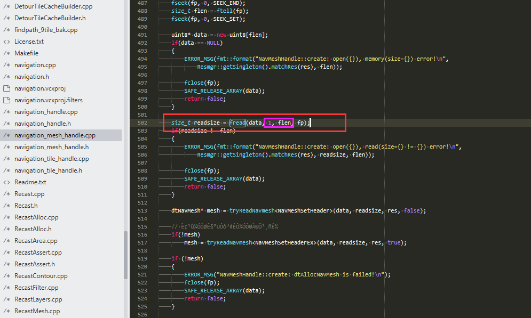531x318 pixels.
Task: Click uint8[flen] on line 491
Action: 247,35
